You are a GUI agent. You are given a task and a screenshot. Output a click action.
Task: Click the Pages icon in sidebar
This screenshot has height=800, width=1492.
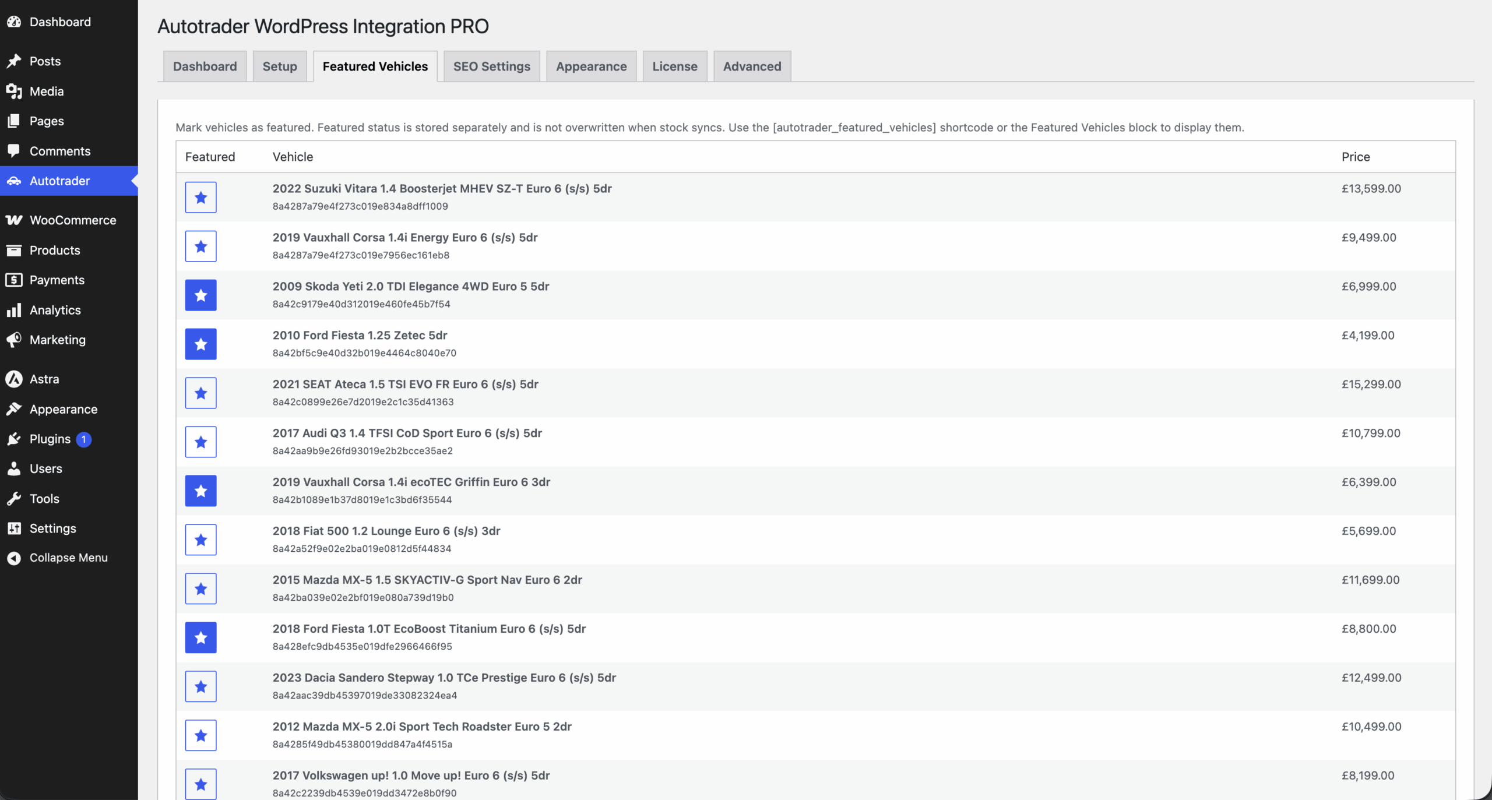(x=14, y=121)
